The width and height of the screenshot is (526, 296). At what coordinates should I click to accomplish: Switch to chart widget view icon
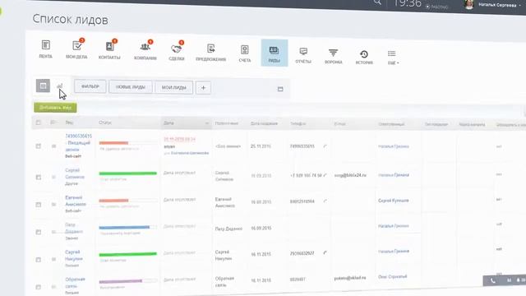pyautogui.click(x=60, y=86)
